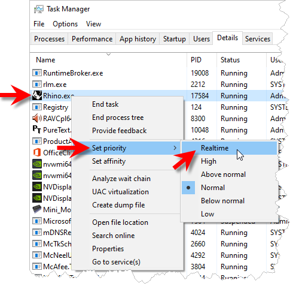Click the OfficeClick Office logo icon
Image resolution: width=293 pixels, height=286 pixels.
[37, 152]
